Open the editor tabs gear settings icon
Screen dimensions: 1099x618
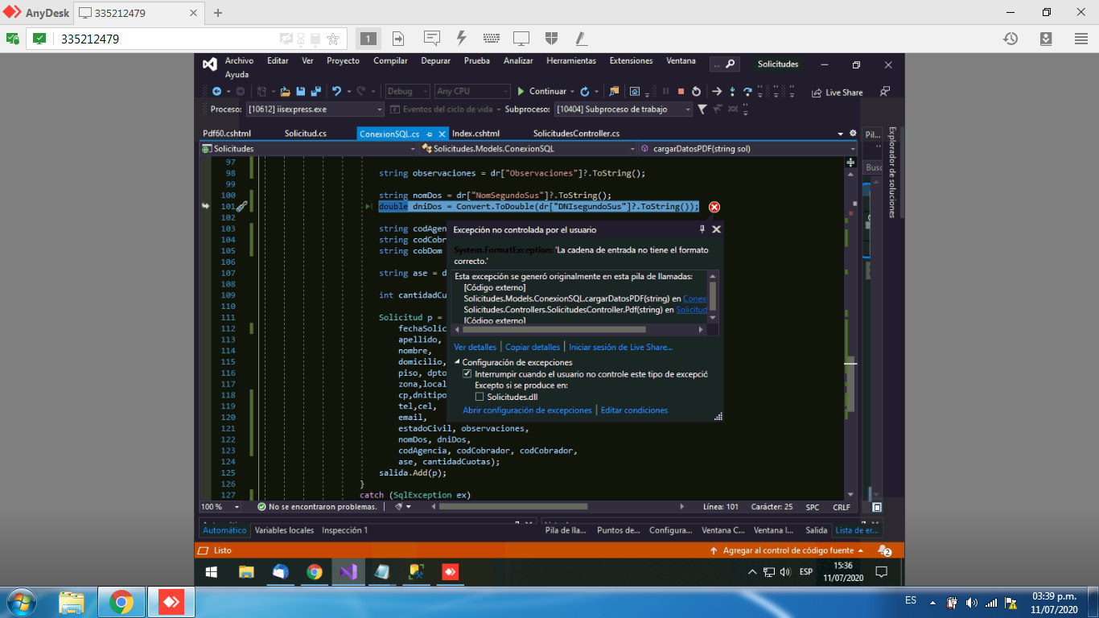point(854,134)
